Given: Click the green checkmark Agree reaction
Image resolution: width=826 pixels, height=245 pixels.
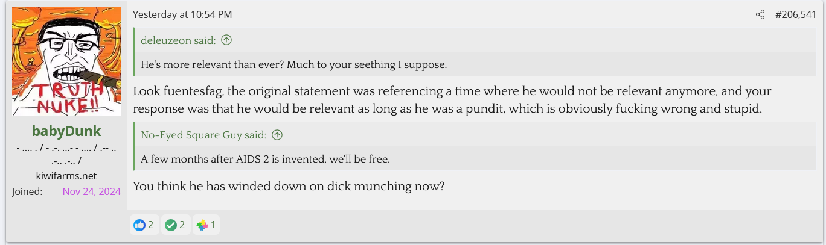Looking at the screenshot, I should [x=171, y=225].
